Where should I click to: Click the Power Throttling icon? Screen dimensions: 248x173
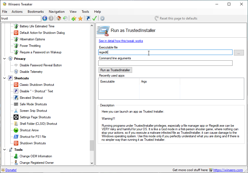click(x=16, y=45)
